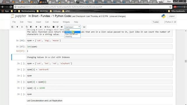The image size is (187, 105).
Task: Open the 3DModel bookmarks folder
Action: (x=55, y=11)
